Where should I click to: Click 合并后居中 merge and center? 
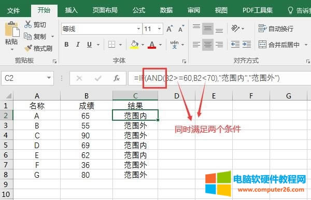point(279,45)
